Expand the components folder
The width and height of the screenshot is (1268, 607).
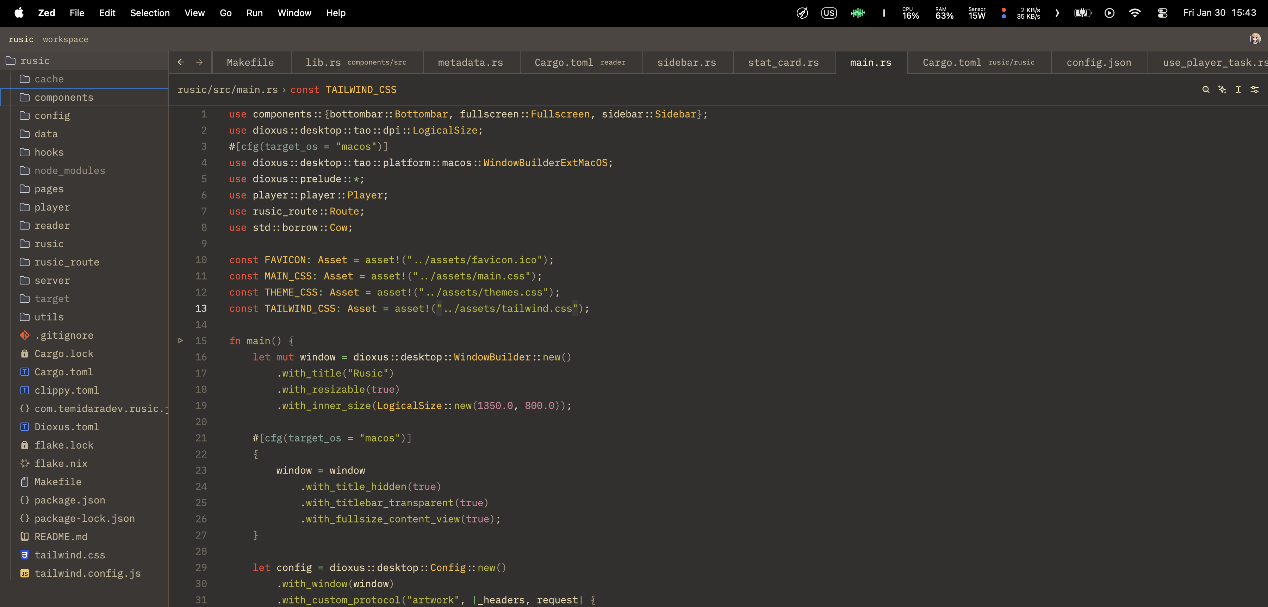(63, 98)
